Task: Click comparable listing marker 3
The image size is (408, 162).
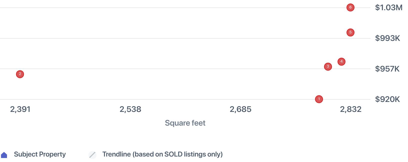Action: [x=328, y=67]
